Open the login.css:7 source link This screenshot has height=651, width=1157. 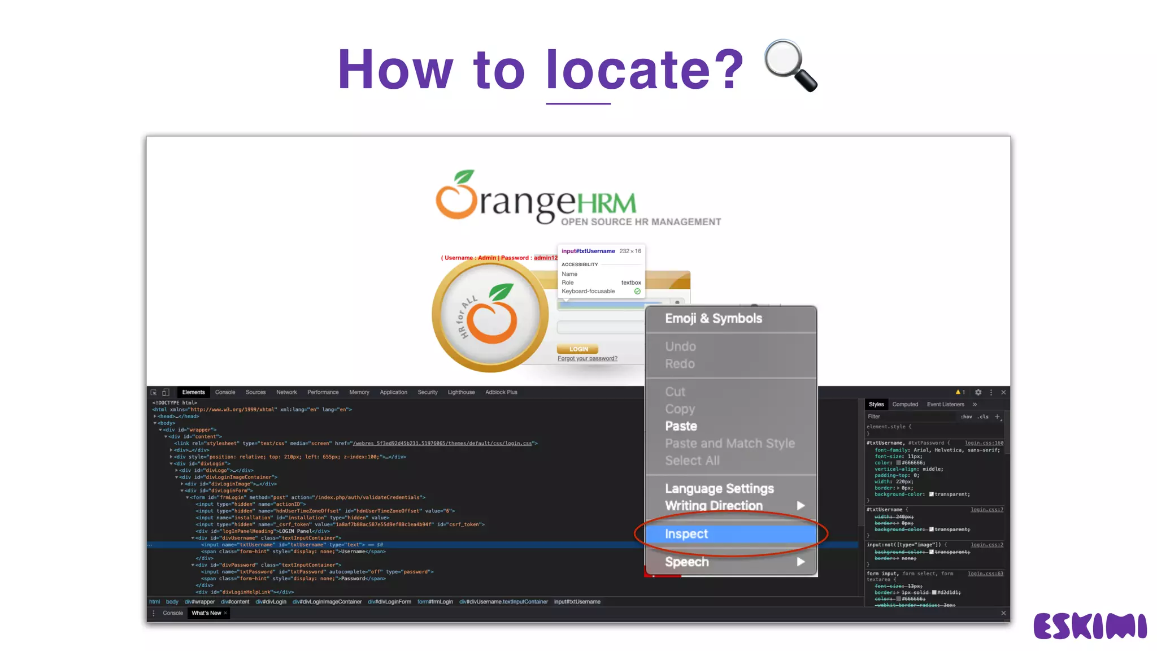click(986, 510)
